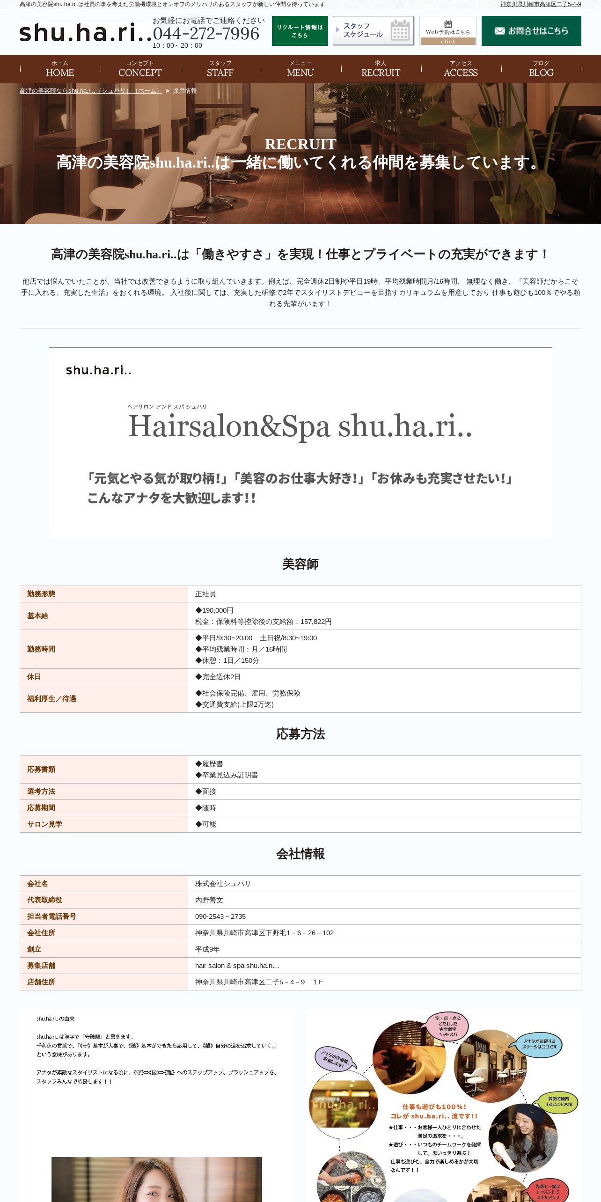601x1202 pixels.
Task: Open the Web予約はこちら button
Action: 448,31
